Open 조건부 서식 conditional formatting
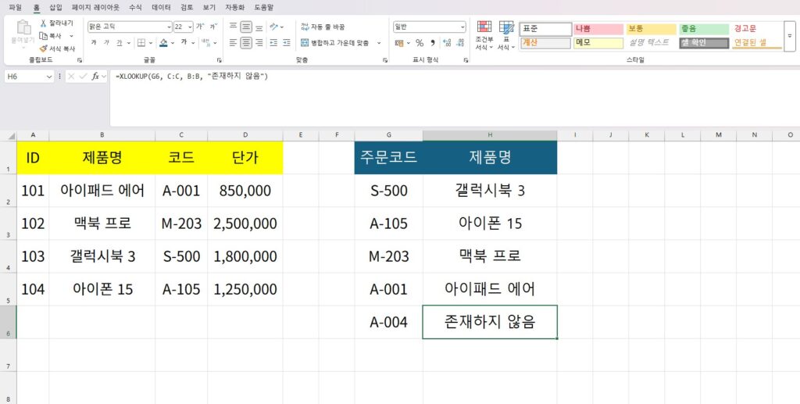This screenshot has width=800, height=404. (x=484, y=36)
